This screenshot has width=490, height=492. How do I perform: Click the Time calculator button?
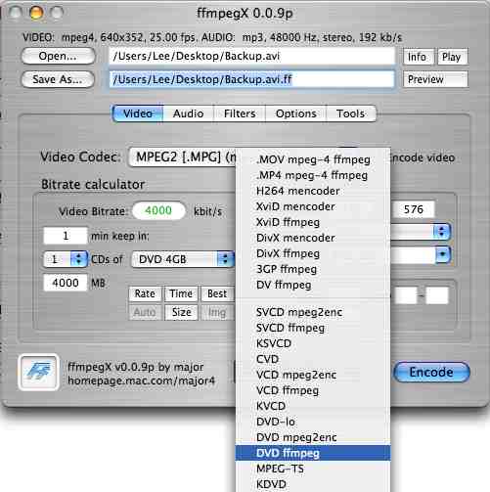point(181,293)
